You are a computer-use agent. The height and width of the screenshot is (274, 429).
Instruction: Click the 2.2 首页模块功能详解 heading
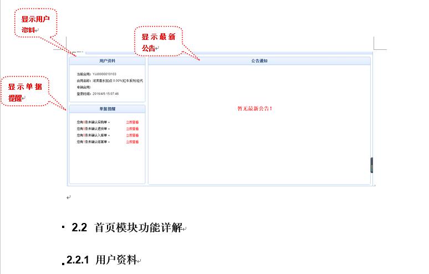129,228
